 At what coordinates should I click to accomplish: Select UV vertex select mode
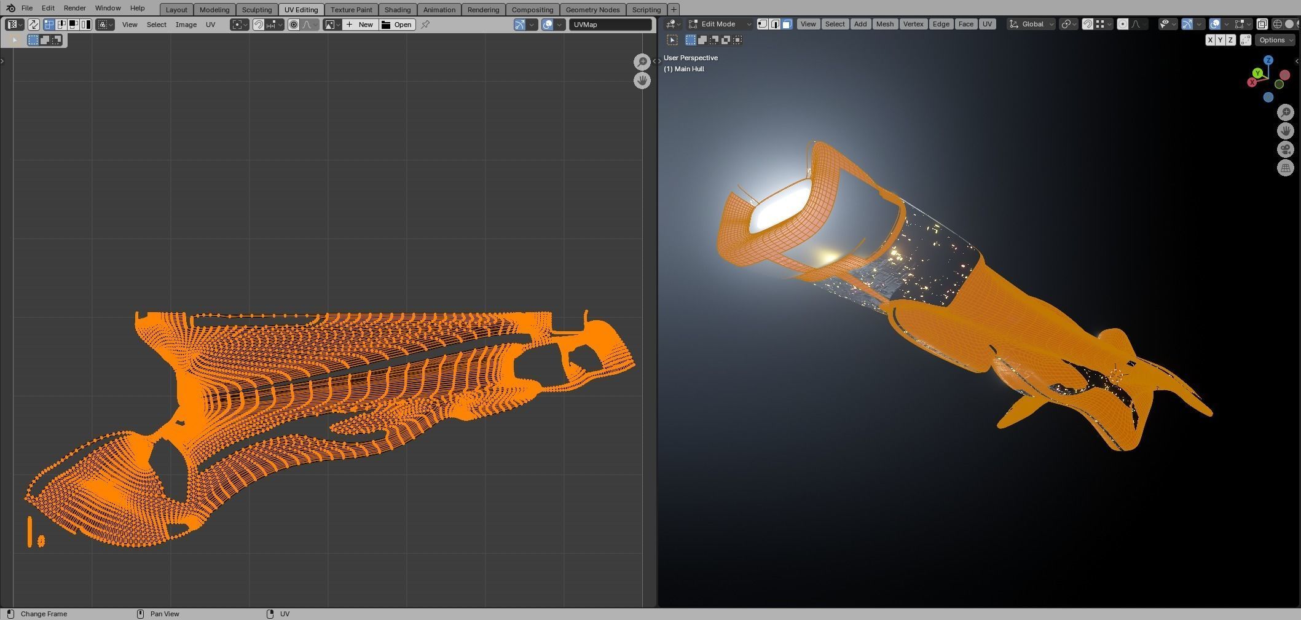click(x=49, y=25)
